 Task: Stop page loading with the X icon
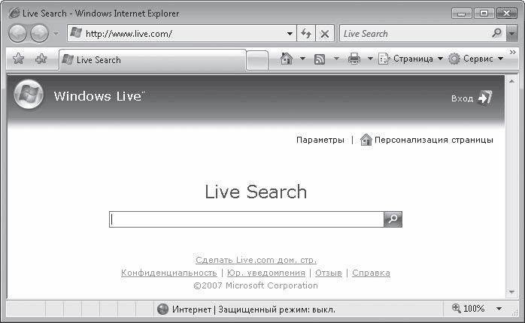click(x=325, y=34)
